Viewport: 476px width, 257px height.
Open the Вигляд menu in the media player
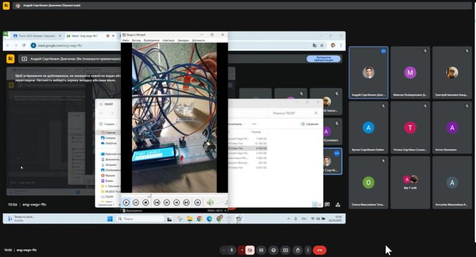[136, 40]
